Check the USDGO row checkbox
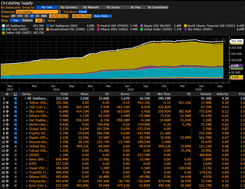Image resolution: width=245 pixels, height=189 pixels. pos(15,155)
